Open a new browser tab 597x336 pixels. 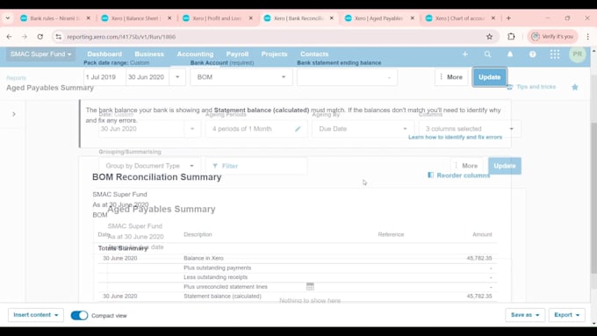point(508,18)
